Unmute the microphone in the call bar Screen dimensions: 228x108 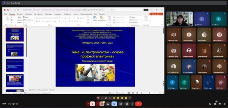[93, 104]
